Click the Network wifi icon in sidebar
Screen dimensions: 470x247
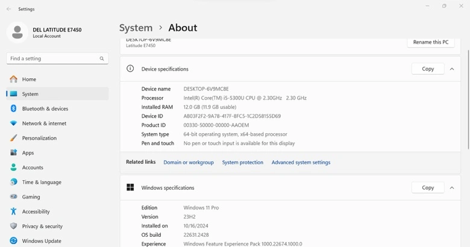click(x=13, y=123)
